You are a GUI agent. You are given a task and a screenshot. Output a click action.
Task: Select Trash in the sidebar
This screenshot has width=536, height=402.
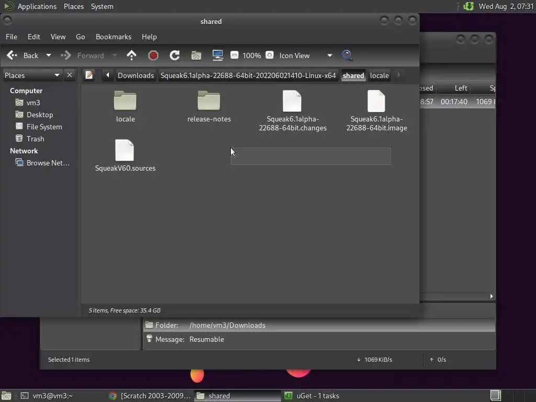pyautogui.click(x=35, y=139)
